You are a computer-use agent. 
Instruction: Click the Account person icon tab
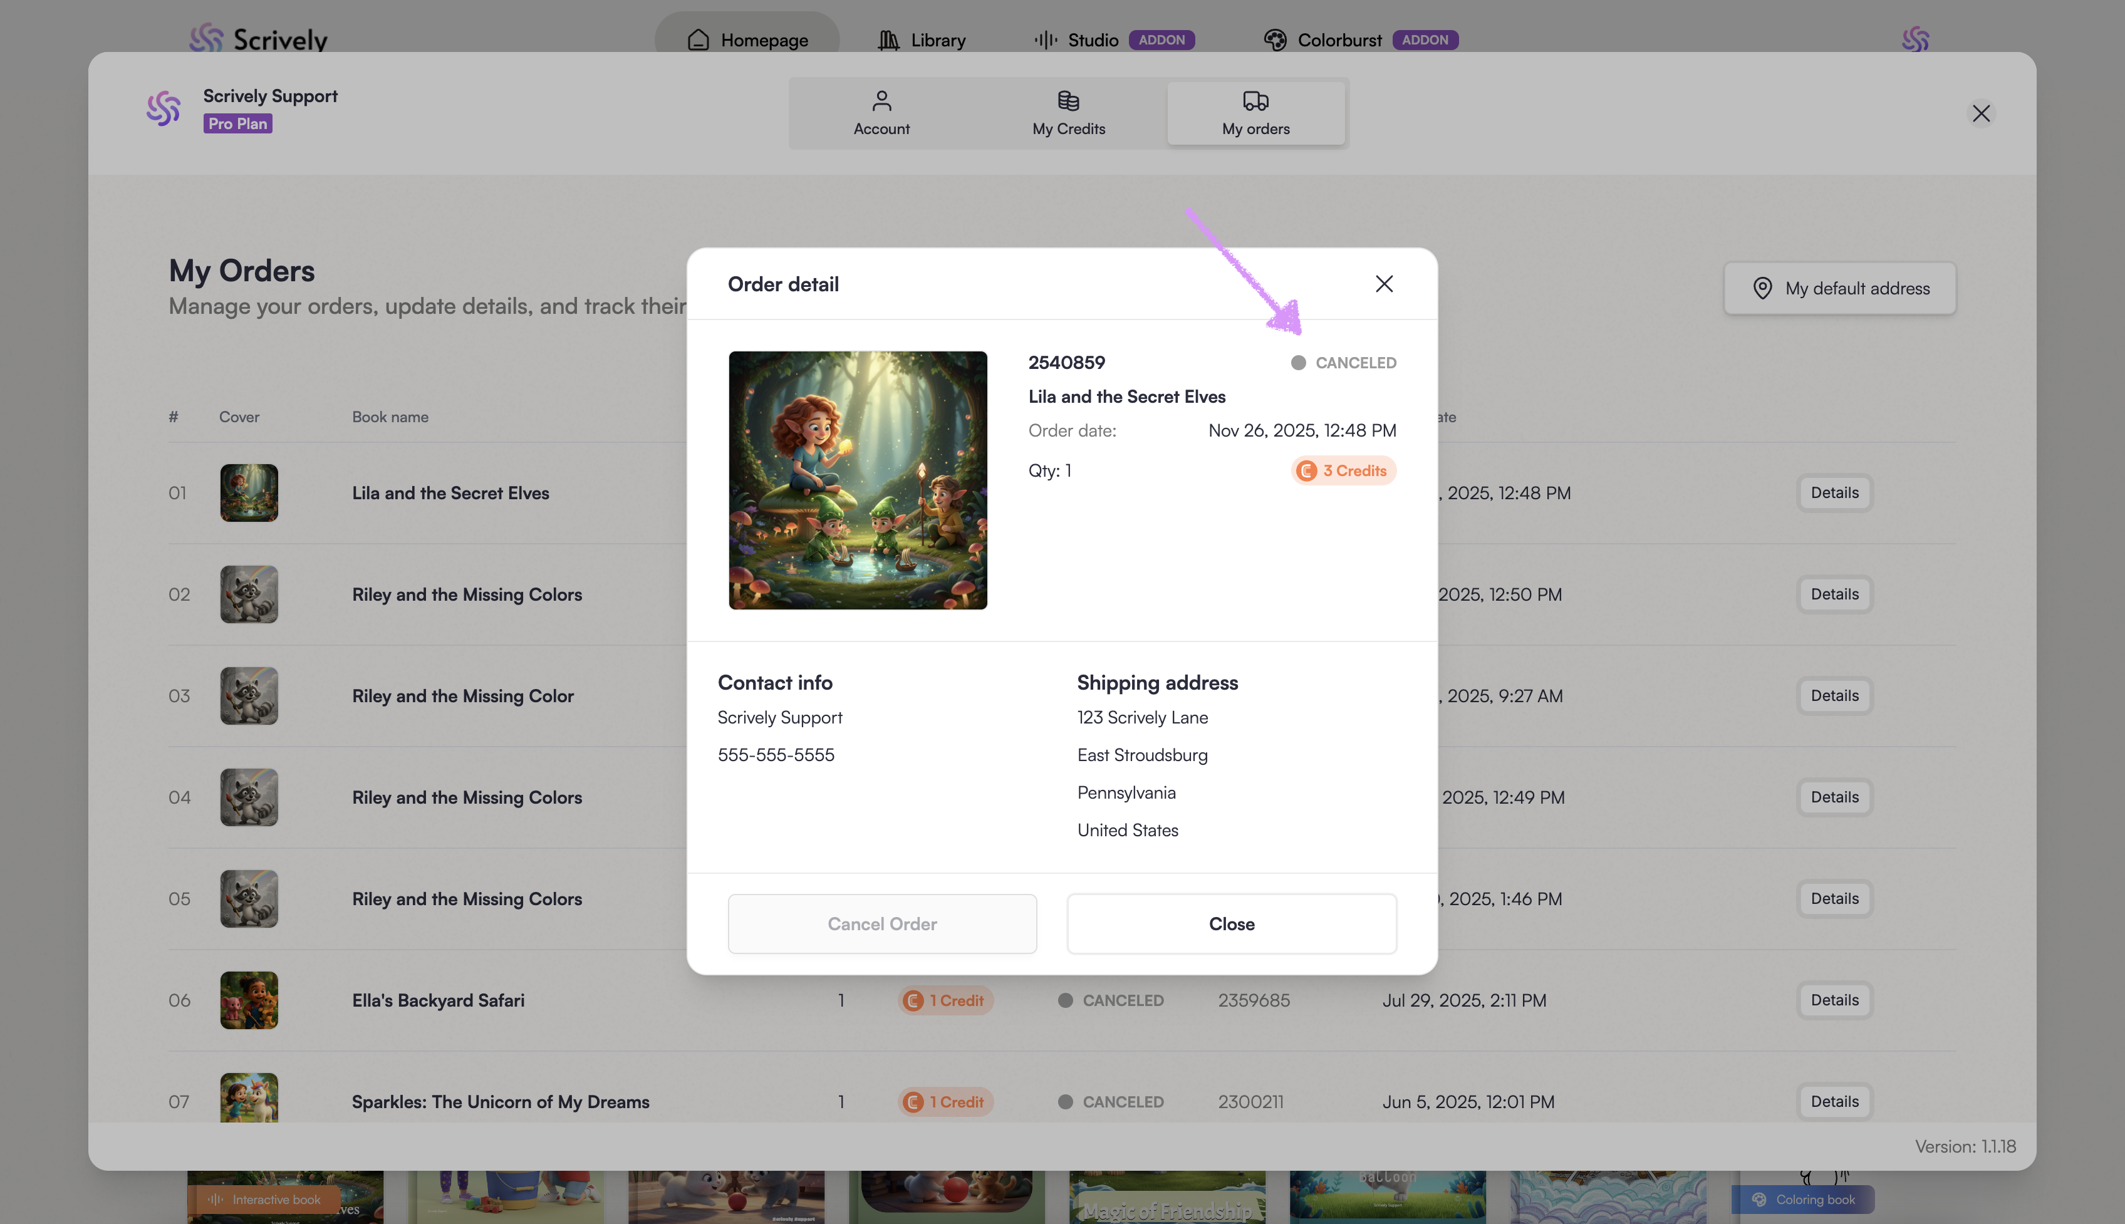(x=881, y=113)
